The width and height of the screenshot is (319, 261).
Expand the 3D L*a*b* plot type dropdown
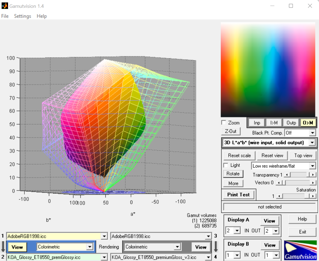point(312,142)
